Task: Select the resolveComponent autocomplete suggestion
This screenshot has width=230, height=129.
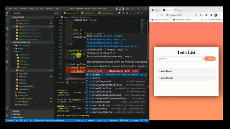Action: click(116, 81)
